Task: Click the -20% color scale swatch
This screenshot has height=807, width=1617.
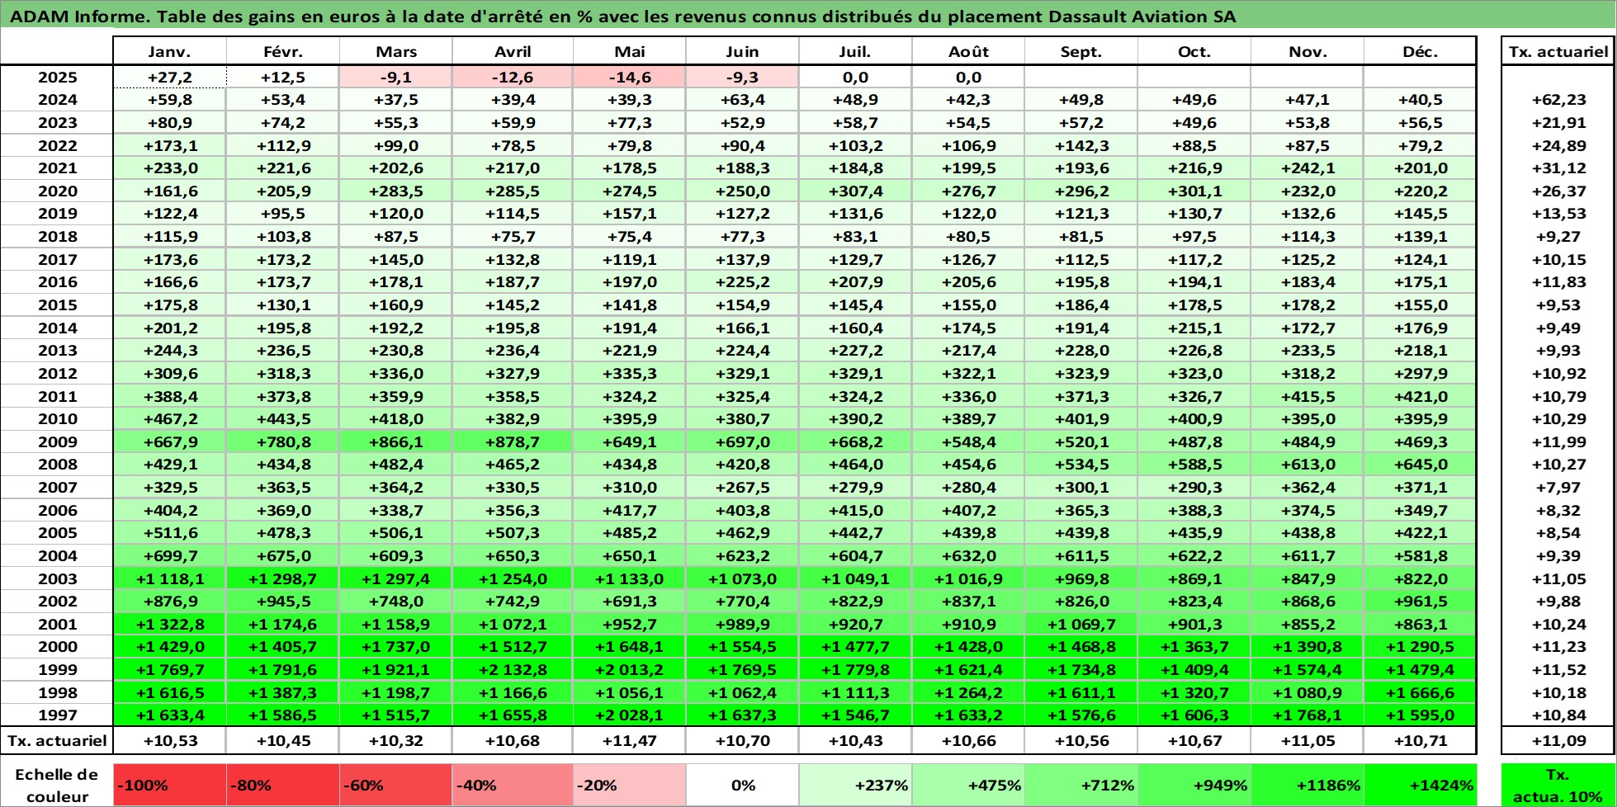Action: coord(630,786)
